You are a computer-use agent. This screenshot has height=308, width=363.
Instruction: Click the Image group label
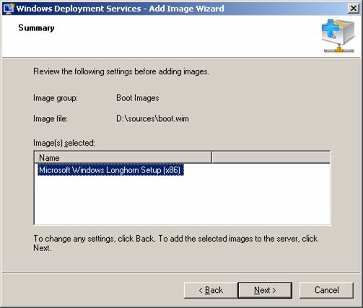coord(56,98)
